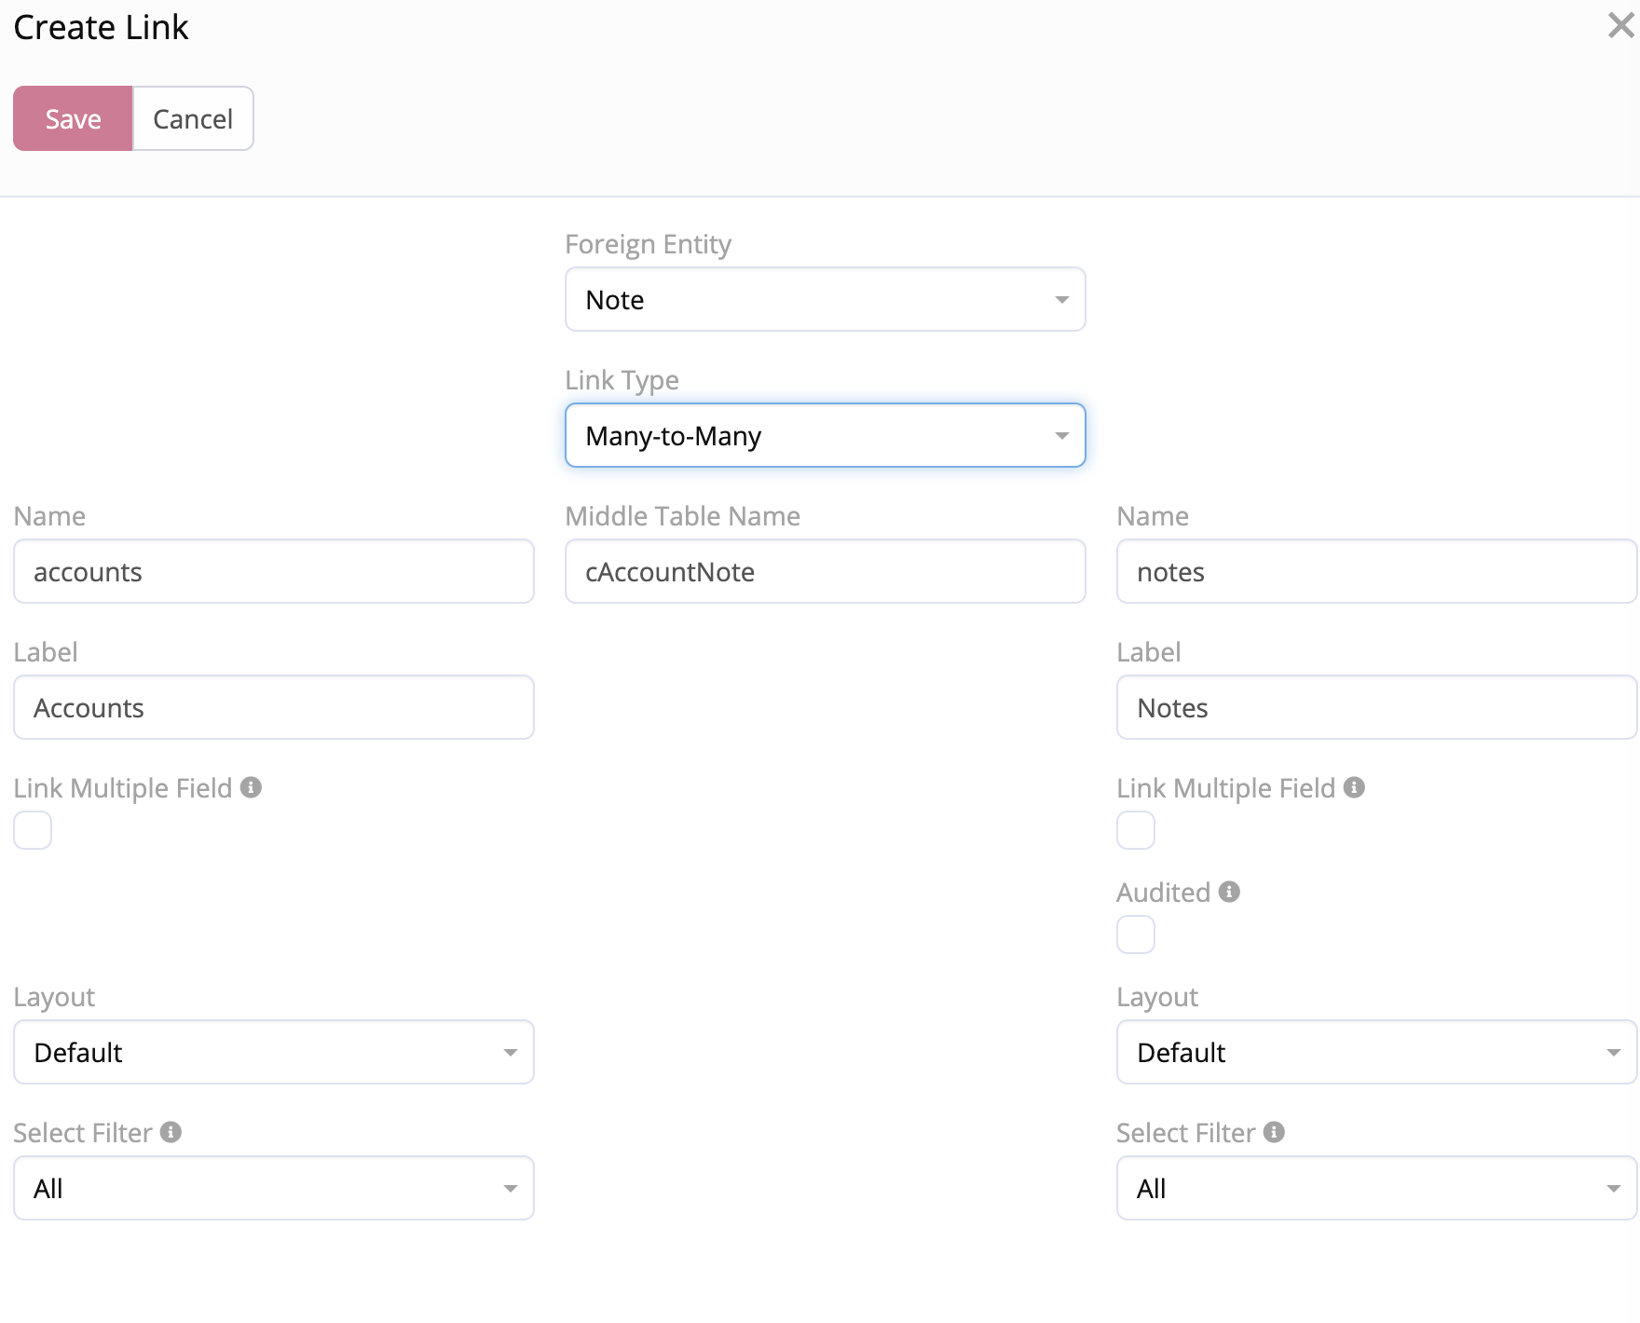Click the info icon beside right Select Filter
1640x1323 pixels.
pyautogui.click(x=1274, y=1132)
